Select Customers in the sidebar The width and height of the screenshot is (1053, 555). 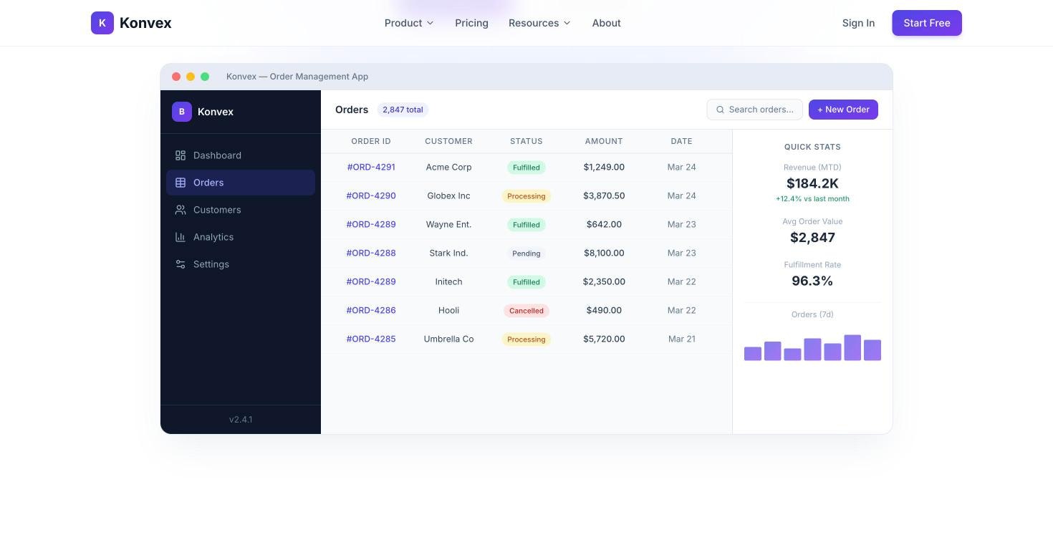(241, 210)
